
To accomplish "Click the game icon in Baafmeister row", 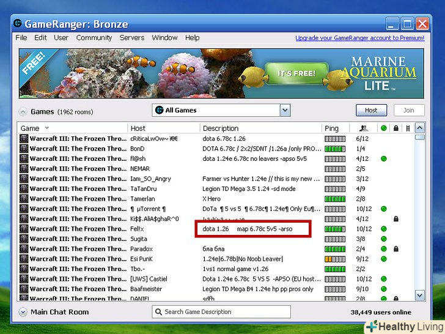I will click(x=24, y=289).
